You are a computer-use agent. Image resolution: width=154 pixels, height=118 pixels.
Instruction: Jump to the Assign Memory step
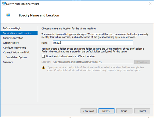[11, 43]
